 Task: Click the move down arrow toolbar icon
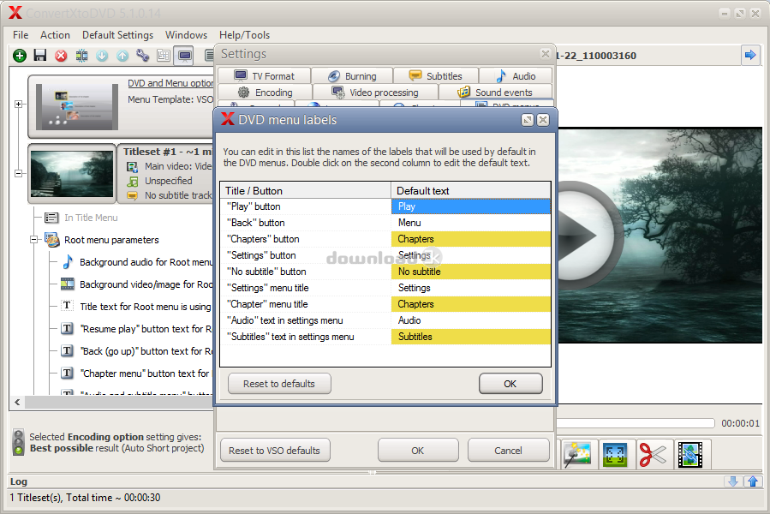click(102, 56)
